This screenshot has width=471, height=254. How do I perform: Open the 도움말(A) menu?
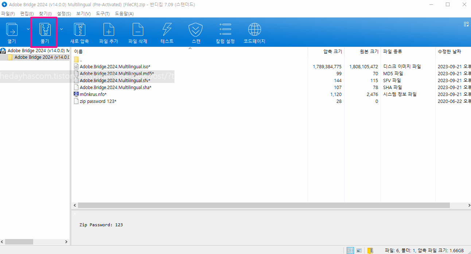124,14
